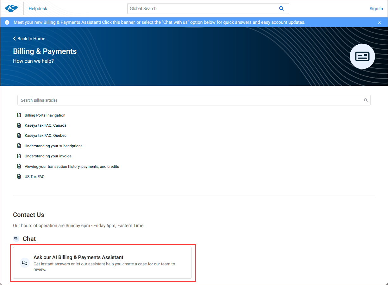Click the Search Billing articles magnifier icon

(366, 100)
